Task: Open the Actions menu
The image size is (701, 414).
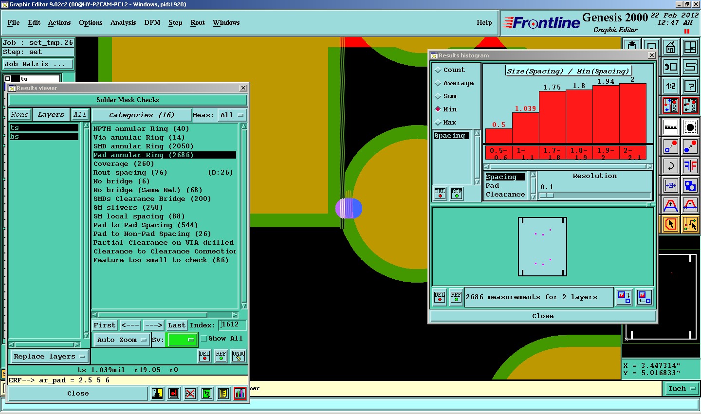Action: coord(59,23)
